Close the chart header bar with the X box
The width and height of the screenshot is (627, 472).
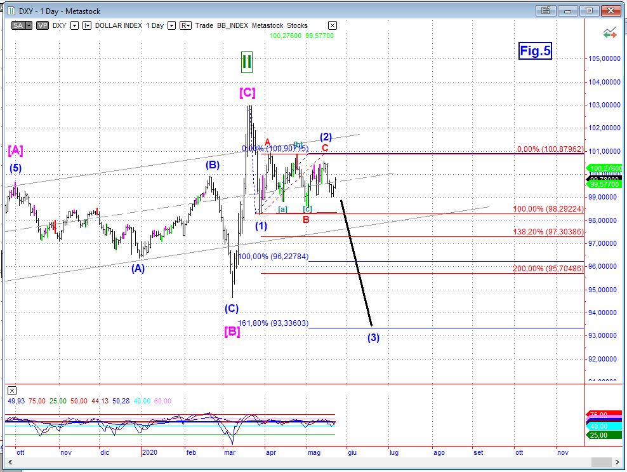point(333,25)
